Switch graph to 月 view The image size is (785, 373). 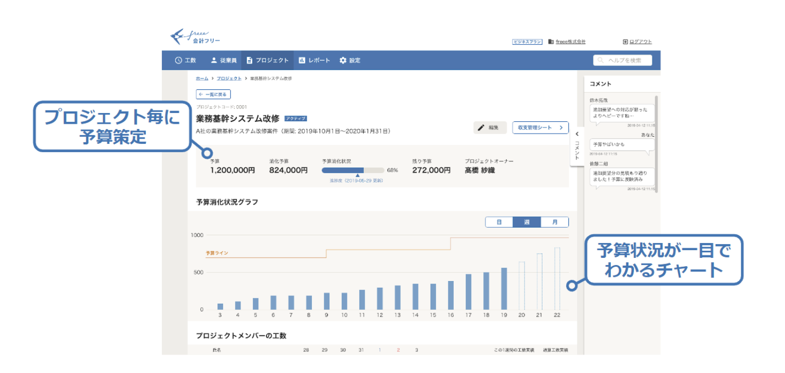point(554,222)
